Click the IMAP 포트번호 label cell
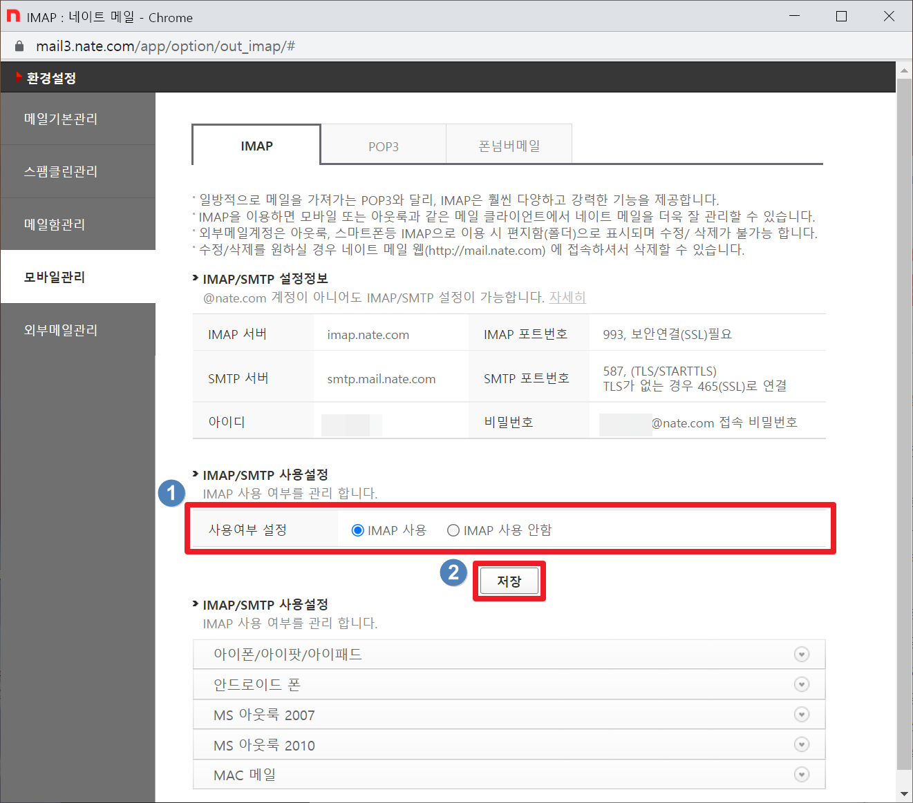This screenshot has width=913, height=803. 529,334
